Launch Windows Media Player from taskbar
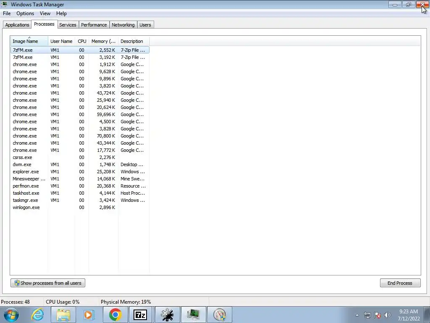 pyautogui.click(x=89, y=315)
